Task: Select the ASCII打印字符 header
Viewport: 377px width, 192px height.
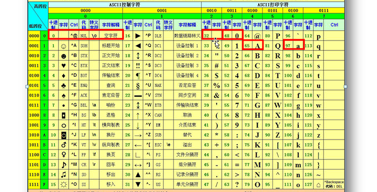Action: point(273,4)
